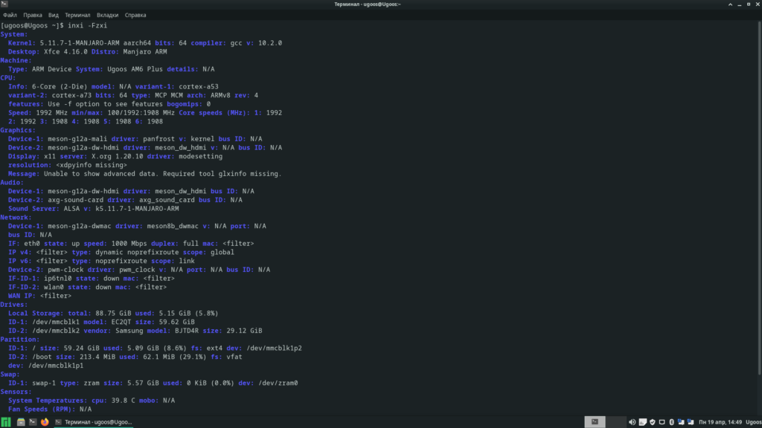This screenshot has width=762, height=428.
Task: Open the Терминал menu
Action: click(x=77, y=15)
